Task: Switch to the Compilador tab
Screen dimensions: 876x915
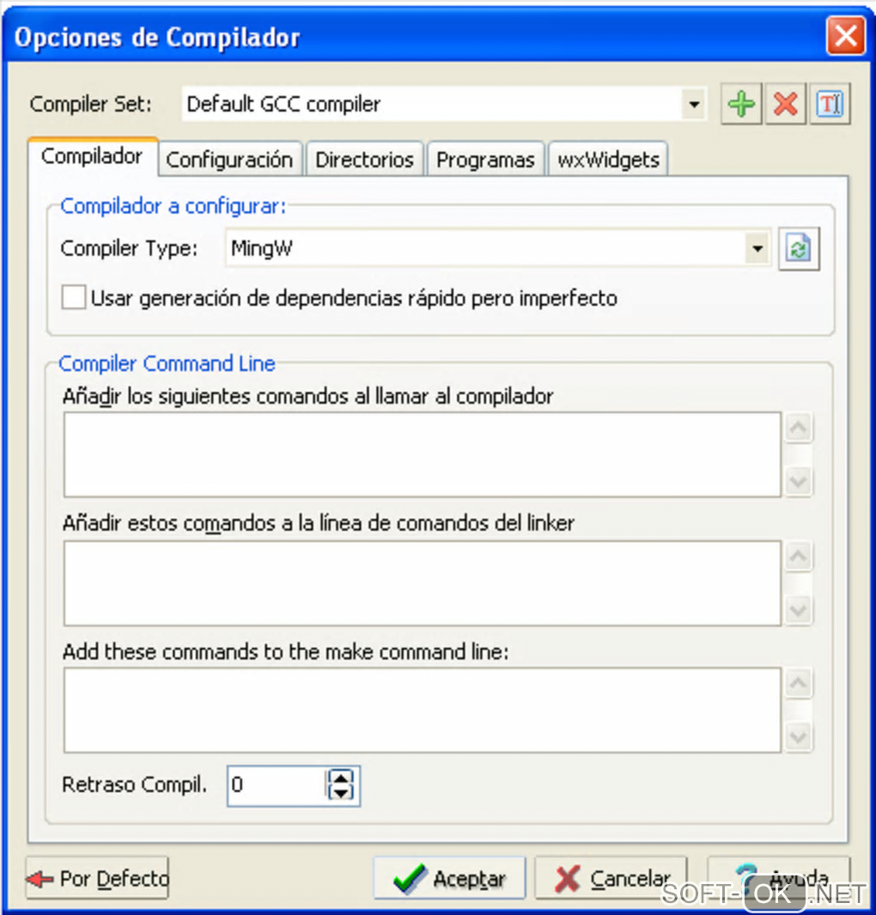Action: click(93, 156)
